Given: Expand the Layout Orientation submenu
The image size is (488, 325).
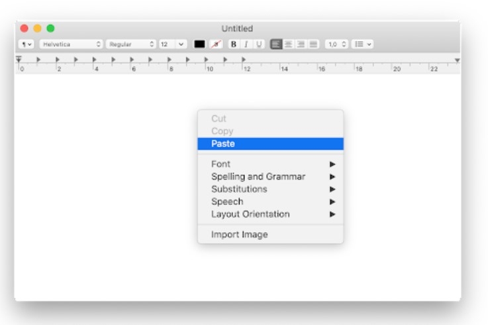Looking at the screenshot, I should tap(270, 214).
